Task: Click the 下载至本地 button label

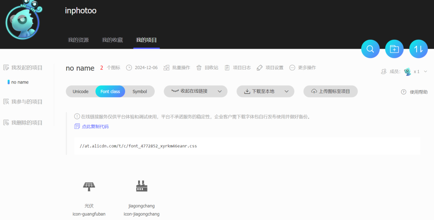Action: point(263,91)
